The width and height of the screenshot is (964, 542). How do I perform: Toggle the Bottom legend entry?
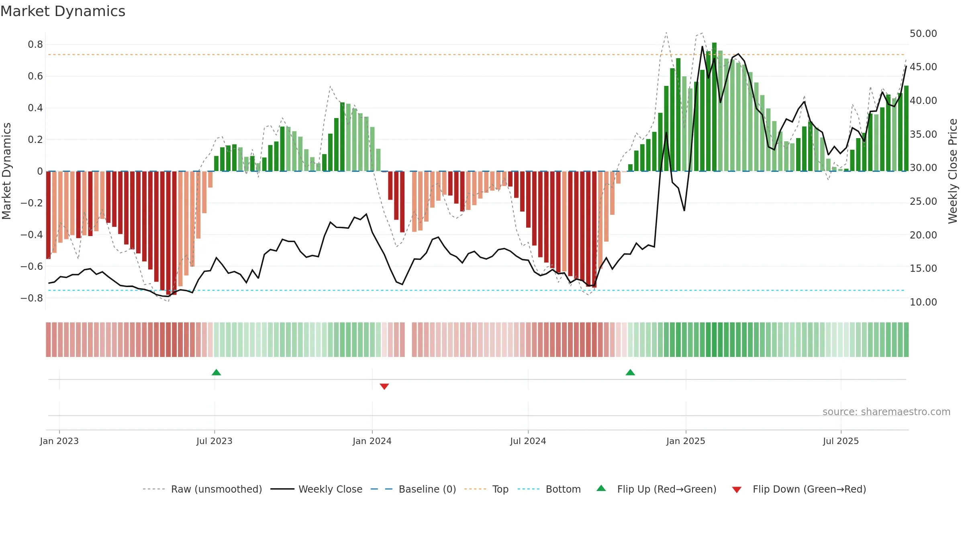(549, 489)
